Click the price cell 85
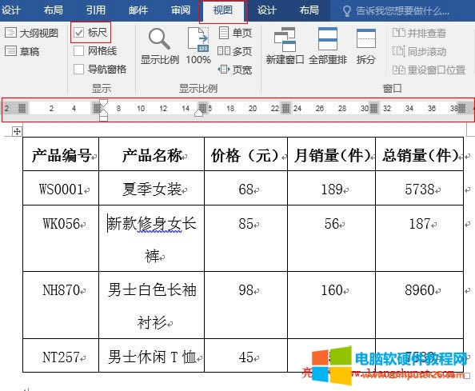Viewport: 475px width, 391px height. coord(245,238)
